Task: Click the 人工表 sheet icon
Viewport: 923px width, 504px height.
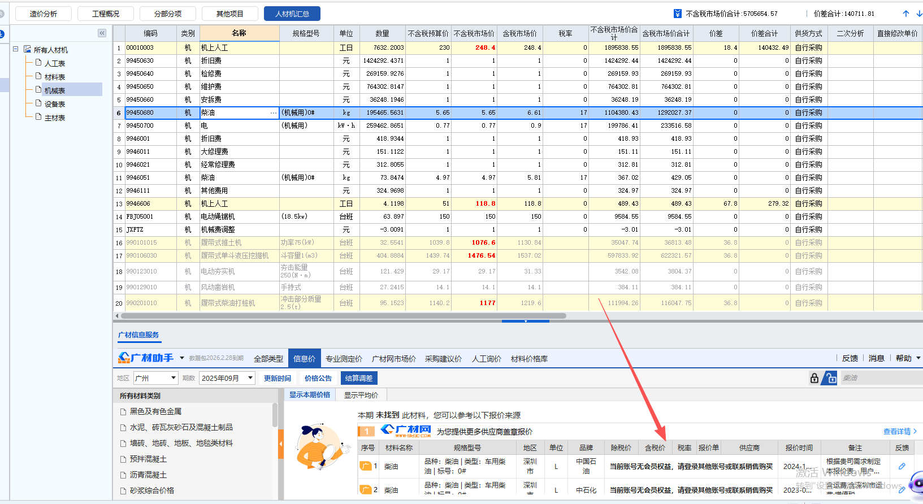Action: [x=38, y=63]
